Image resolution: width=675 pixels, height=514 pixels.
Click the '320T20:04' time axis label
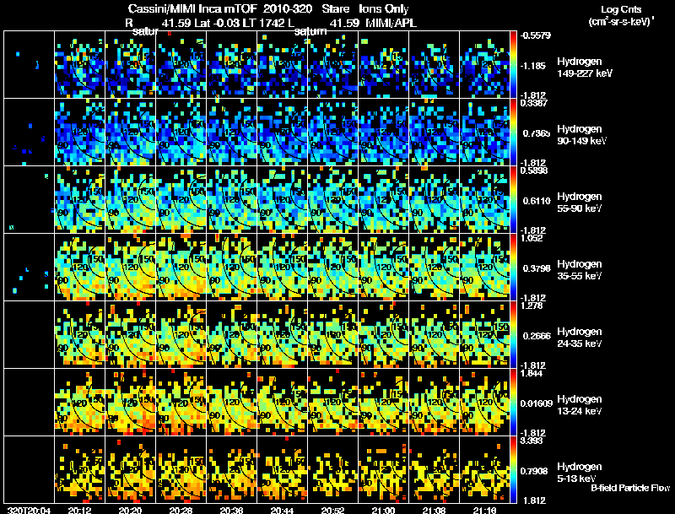(x=29, y=510)
